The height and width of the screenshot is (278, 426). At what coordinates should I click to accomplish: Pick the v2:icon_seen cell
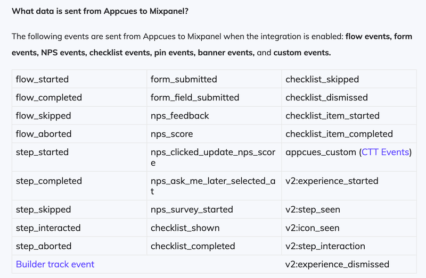click(x=349, y=228)
